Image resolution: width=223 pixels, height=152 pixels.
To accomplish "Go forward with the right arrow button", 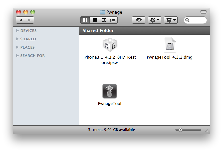I will click(x=29, y=20).
